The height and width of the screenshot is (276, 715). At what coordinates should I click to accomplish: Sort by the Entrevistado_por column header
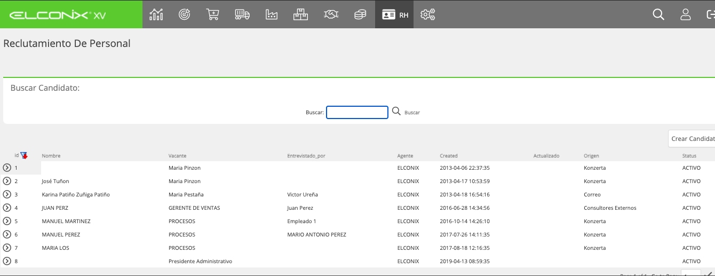[x=306, y=156]
